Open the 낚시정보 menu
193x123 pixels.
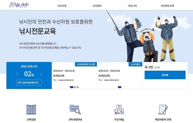click(x=97, y=6)
